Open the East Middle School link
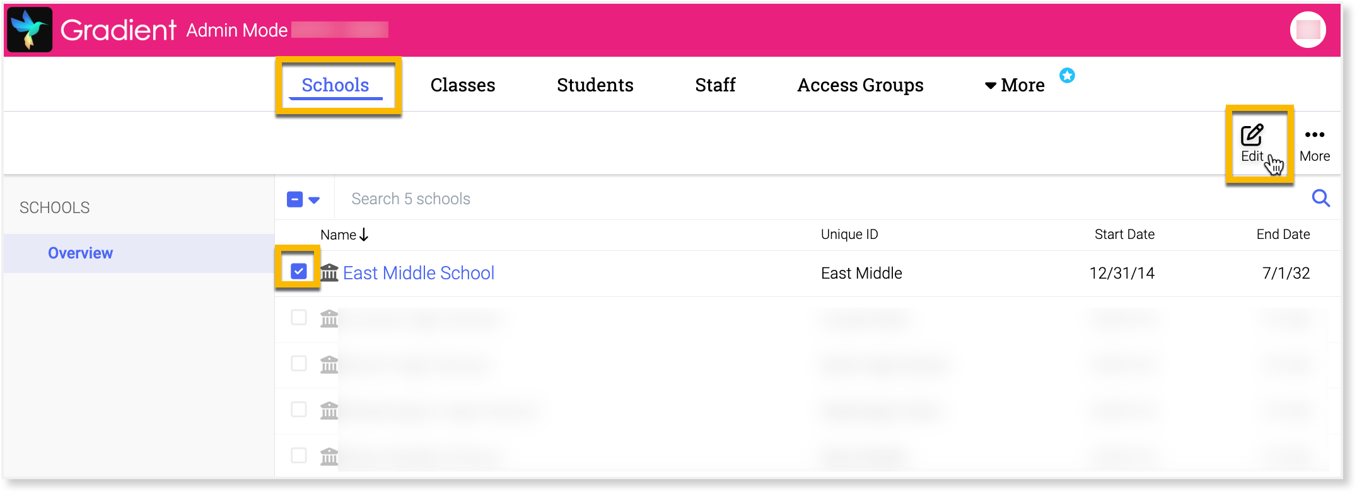The height and width of the screenshot is (493, 1357). click(419, 273)
